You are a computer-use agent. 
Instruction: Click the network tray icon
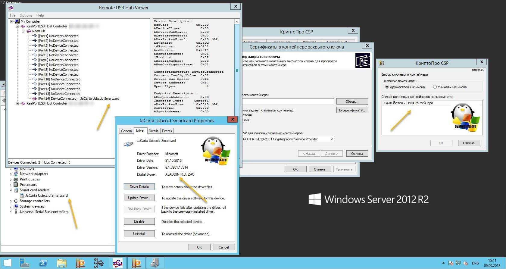(458, 263)
